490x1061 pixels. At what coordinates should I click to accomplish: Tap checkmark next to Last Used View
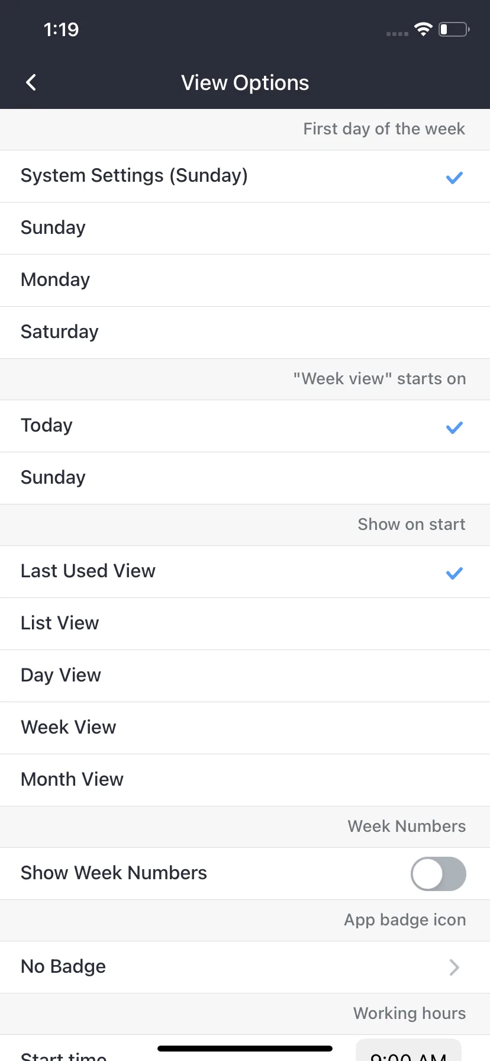point(454,573)
